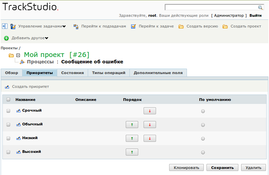Switch to the Состояния tab
Image resolution: width=269 pixels, height=175 pixels.
pos(72,73)
